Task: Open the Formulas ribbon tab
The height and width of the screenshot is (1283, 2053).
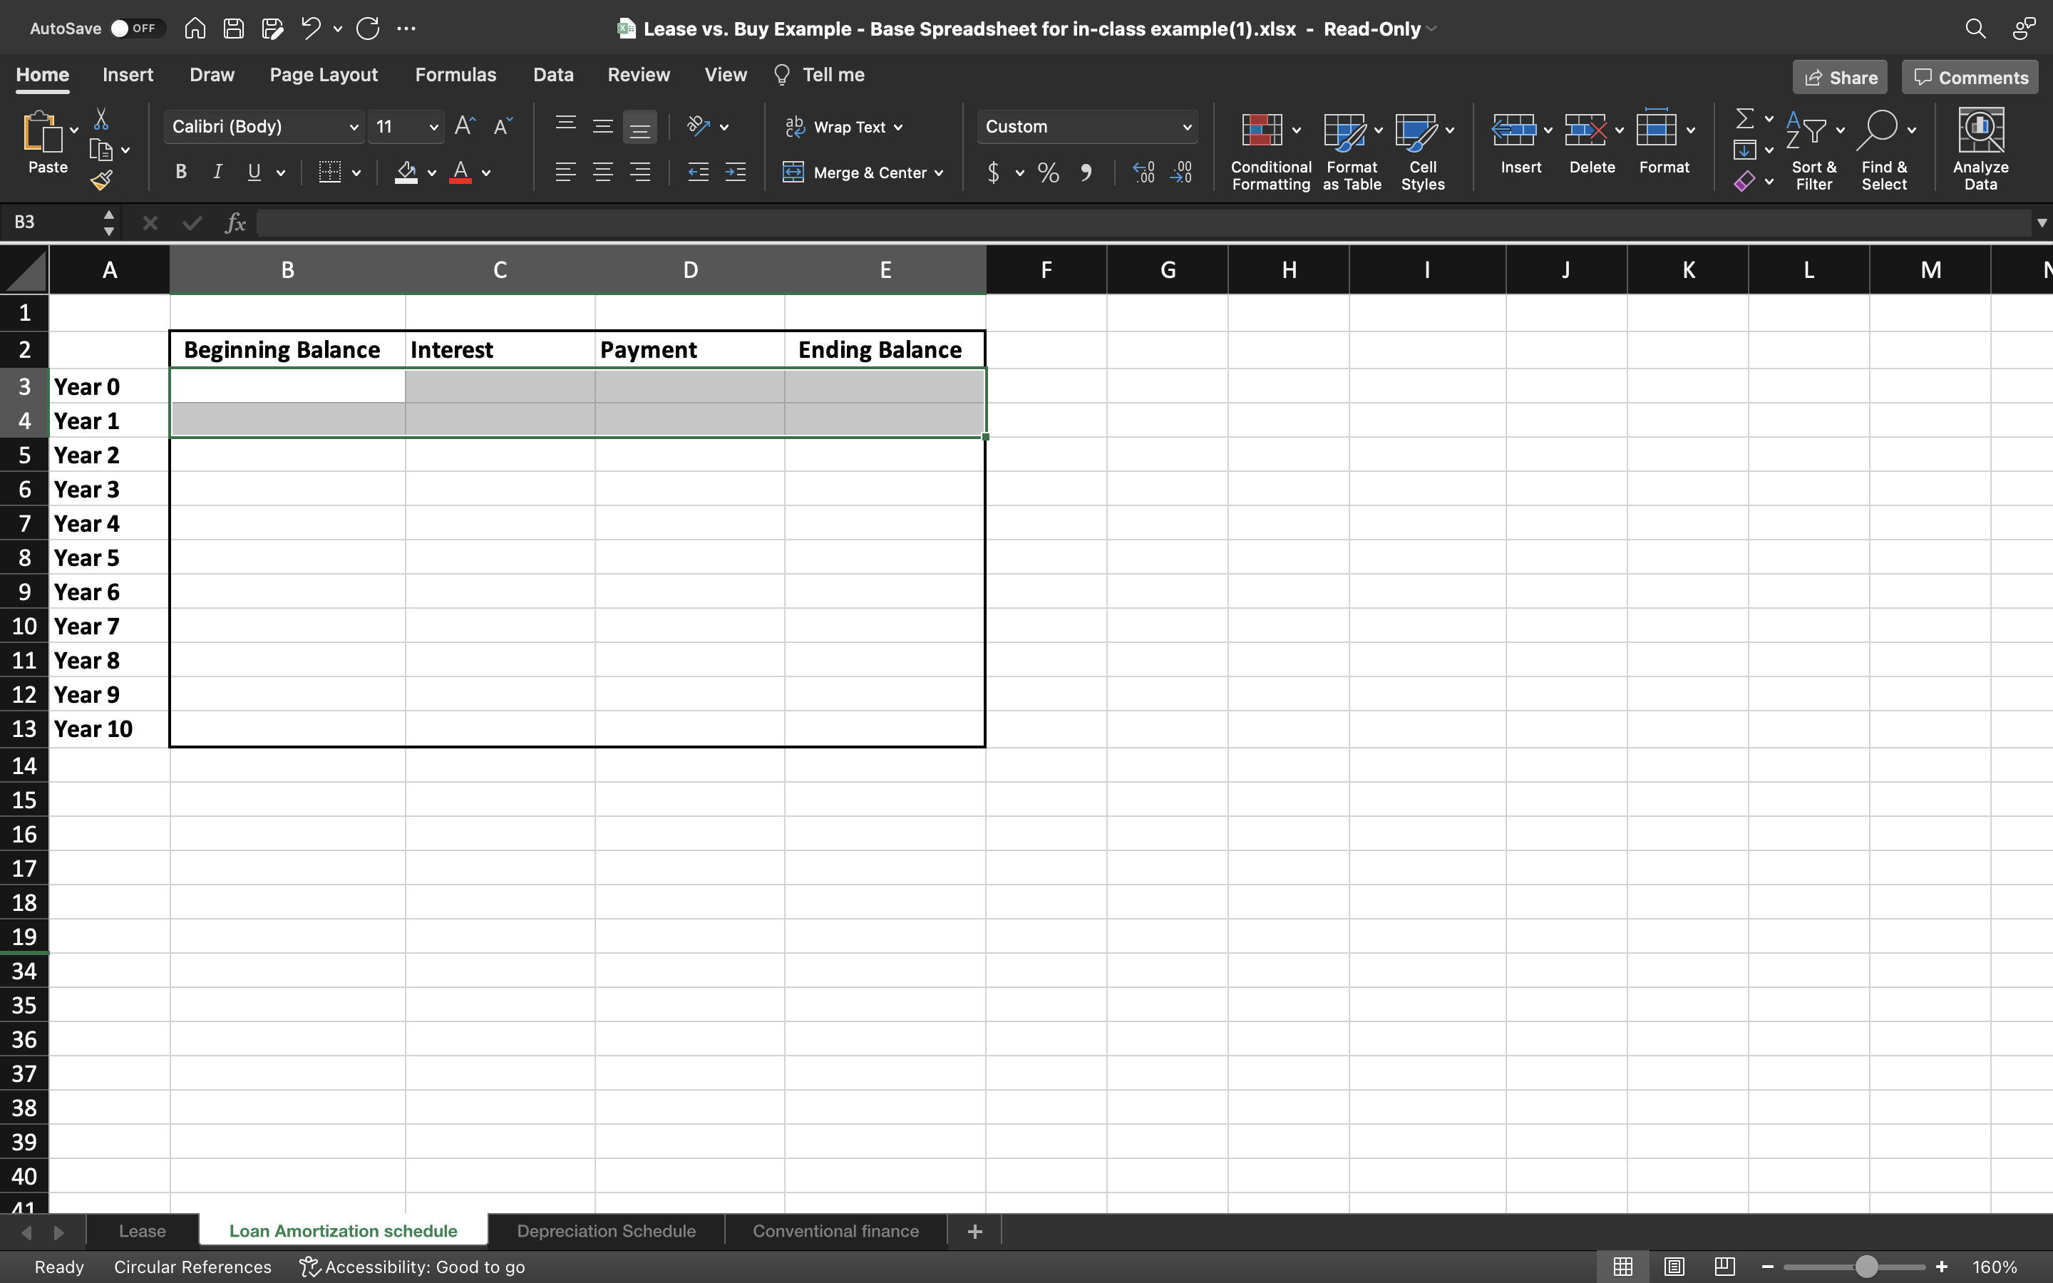Action: pyautogui.click(x=455, y=75)
